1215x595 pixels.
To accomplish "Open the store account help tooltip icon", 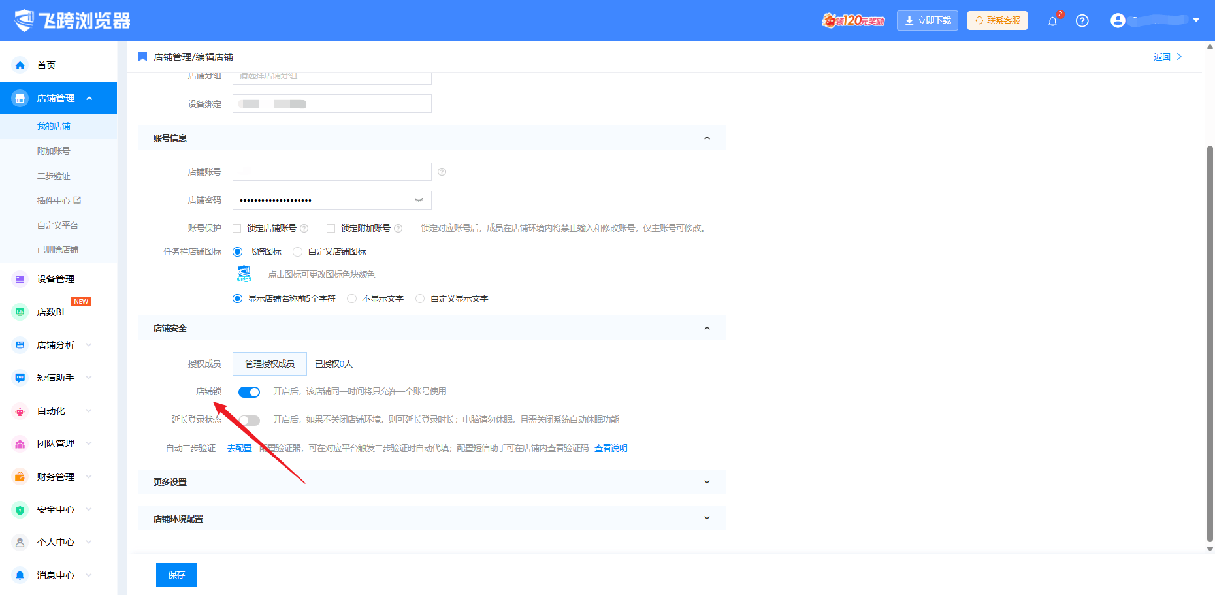I will (442, 172).
